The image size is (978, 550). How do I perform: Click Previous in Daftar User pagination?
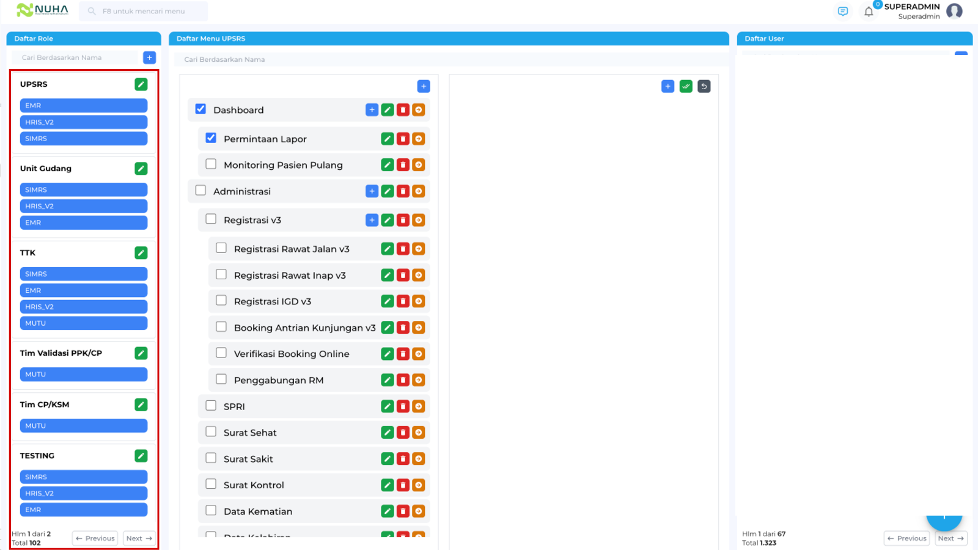[906, 538]
